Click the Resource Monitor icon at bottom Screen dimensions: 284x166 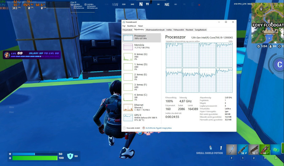pyautogui.click(x=144, y=128)
